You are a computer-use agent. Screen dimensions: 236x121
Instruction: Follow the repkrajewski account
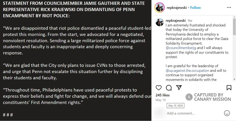point(196,8)
